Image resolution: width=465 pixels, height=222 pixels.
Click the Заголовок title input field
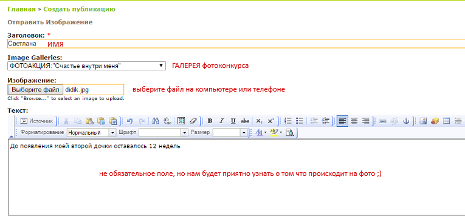point(236,44)
